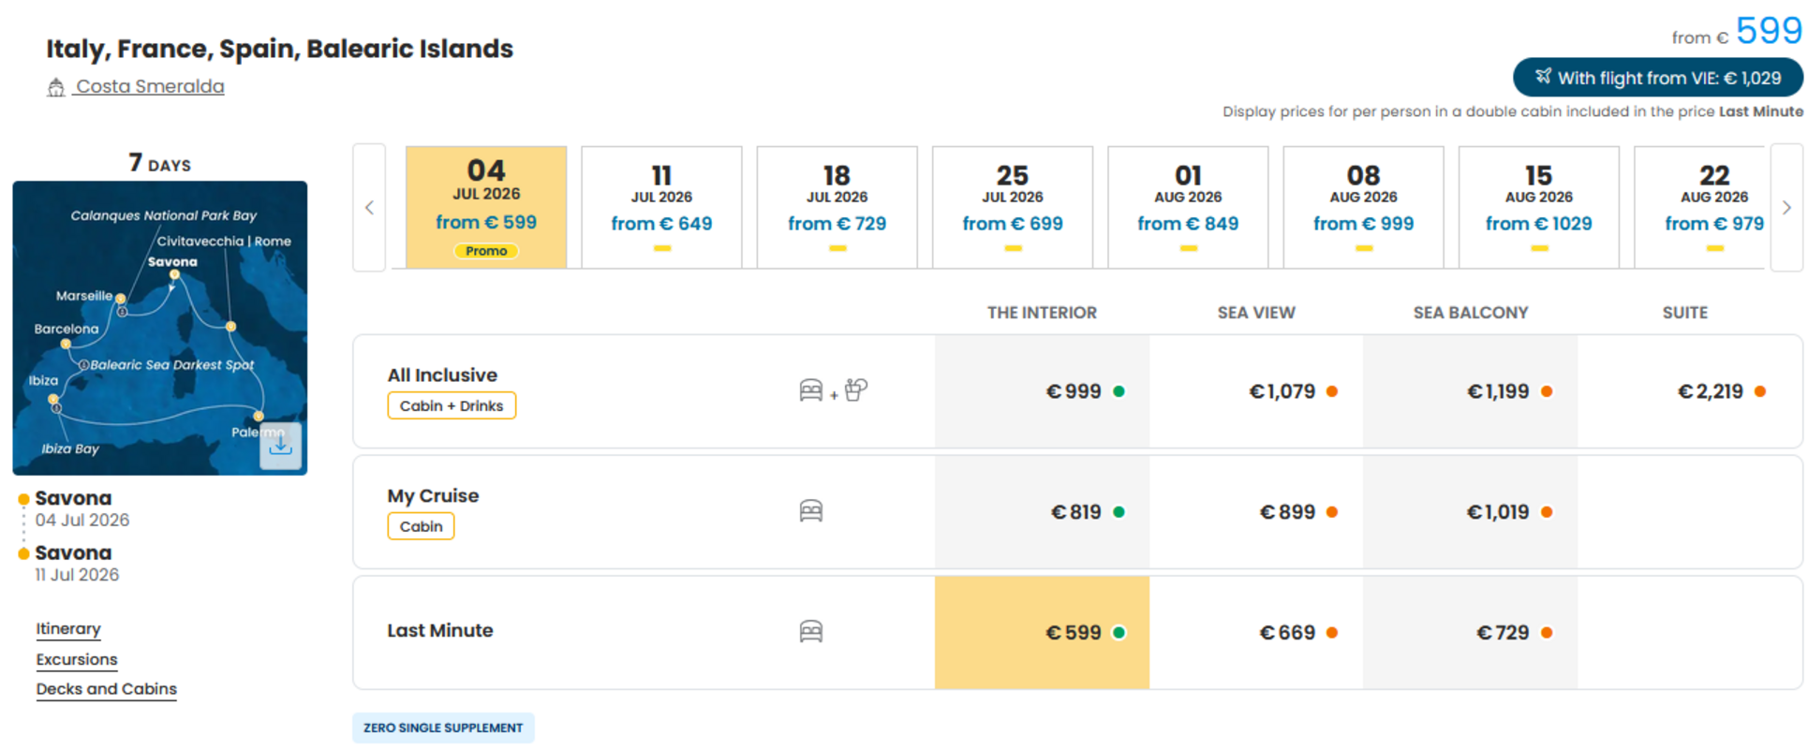
Task: Select the 11 Jul 2026 departure date
Action: [661, 208]
